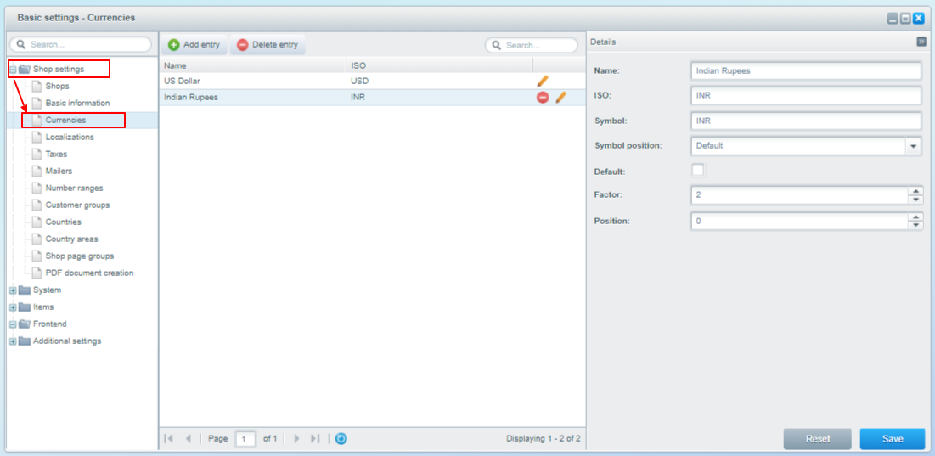Viewport: 935px width, 456px height.
Task: Open Number ranges settings
Action: (x=75, y=188)
